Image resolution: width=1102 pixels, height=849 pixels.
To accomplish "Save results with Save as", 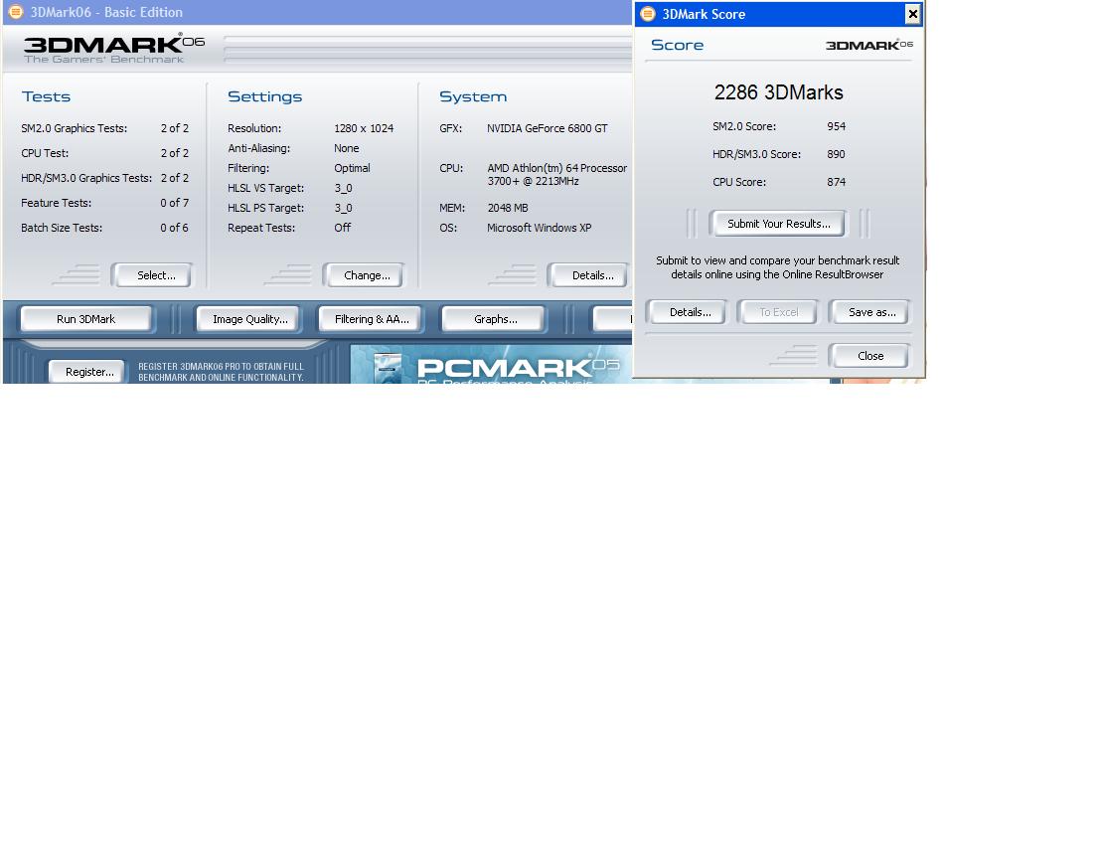I will (x=870, y=311).
